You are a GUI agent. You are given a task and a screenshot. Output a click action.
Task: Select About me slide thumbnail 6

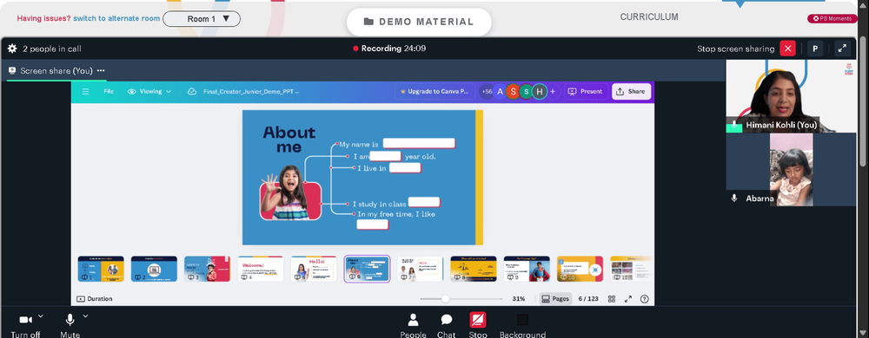[x=367, y=269]
